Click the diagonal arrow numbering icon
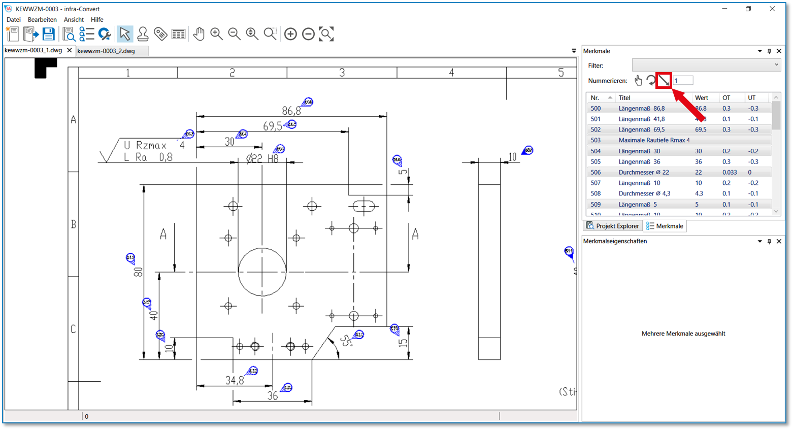This screenshot has height=430, width=793. pyautogui.click(x=664, y=81)
